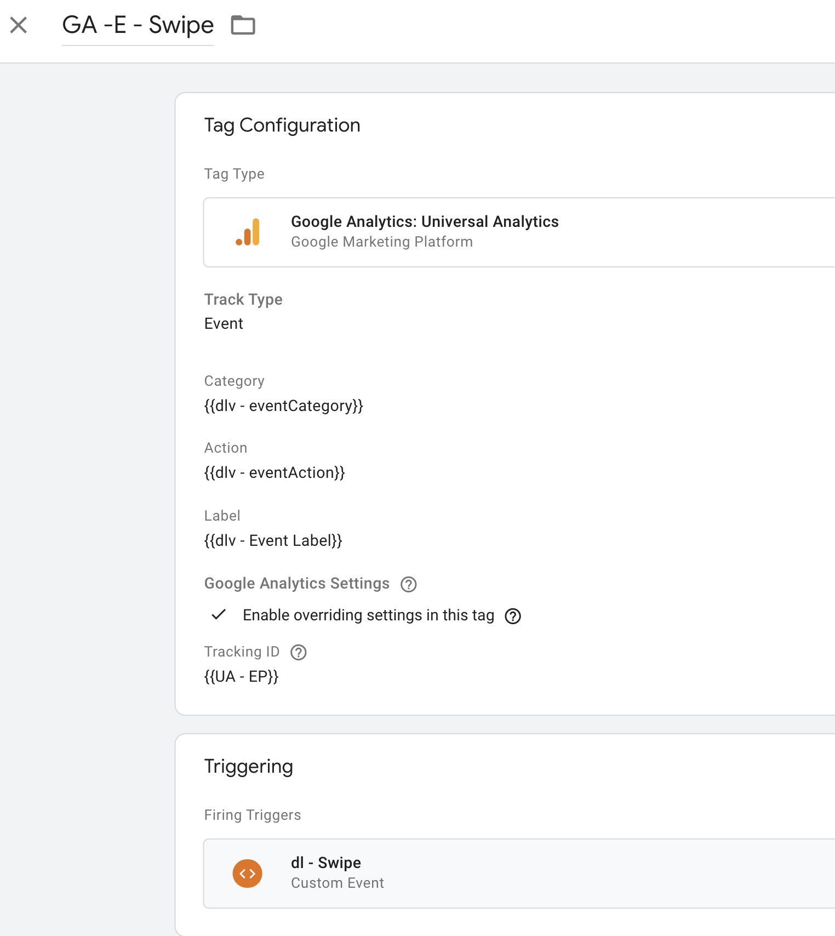Toggle Enable overriding settings in this tag checkmark

click(x=219, y=615)
